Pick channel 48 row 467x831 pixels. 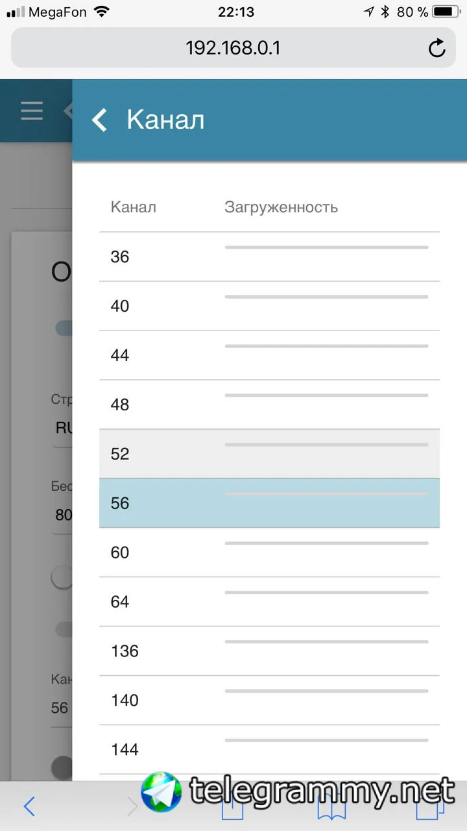click(x=269, y=405)
